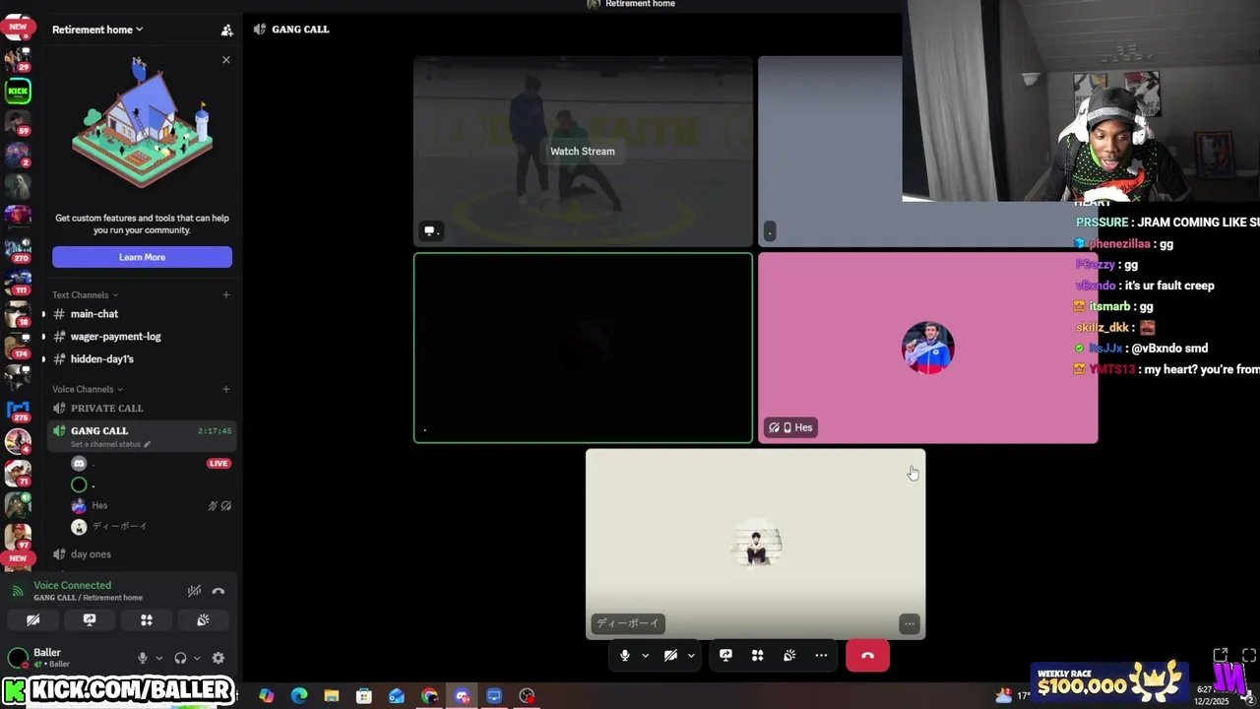Open the server with the 111 badge
1260x709 pixels.
(x=18, y=282)
